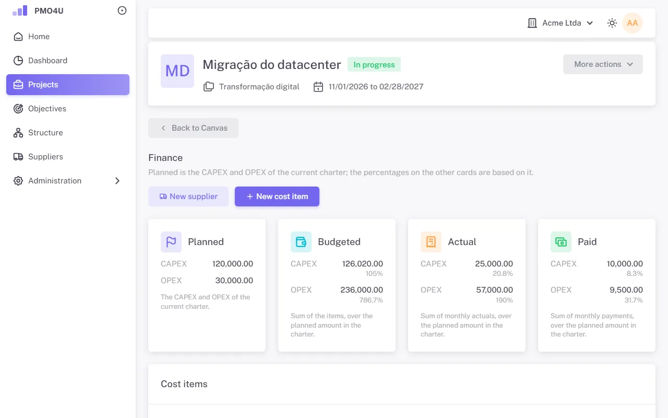Click the Paid CAPEX value 10,000.00
Viewport: 668px width, 418px height.
[x=625, y=264]
